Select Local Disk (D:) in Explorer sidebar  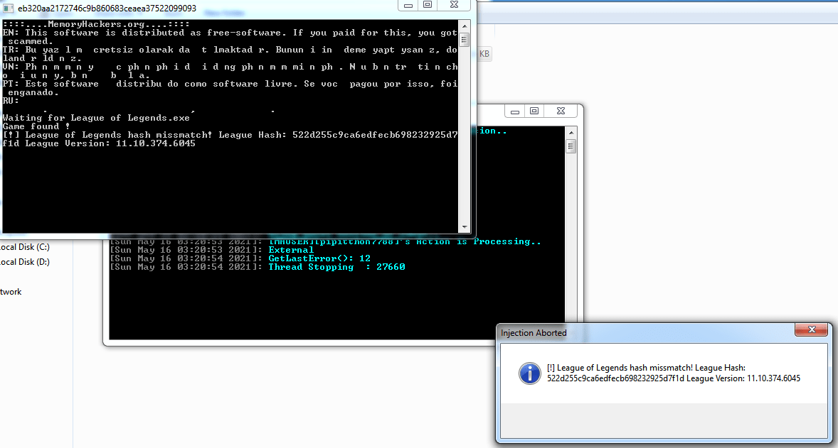tap(25, 262)
